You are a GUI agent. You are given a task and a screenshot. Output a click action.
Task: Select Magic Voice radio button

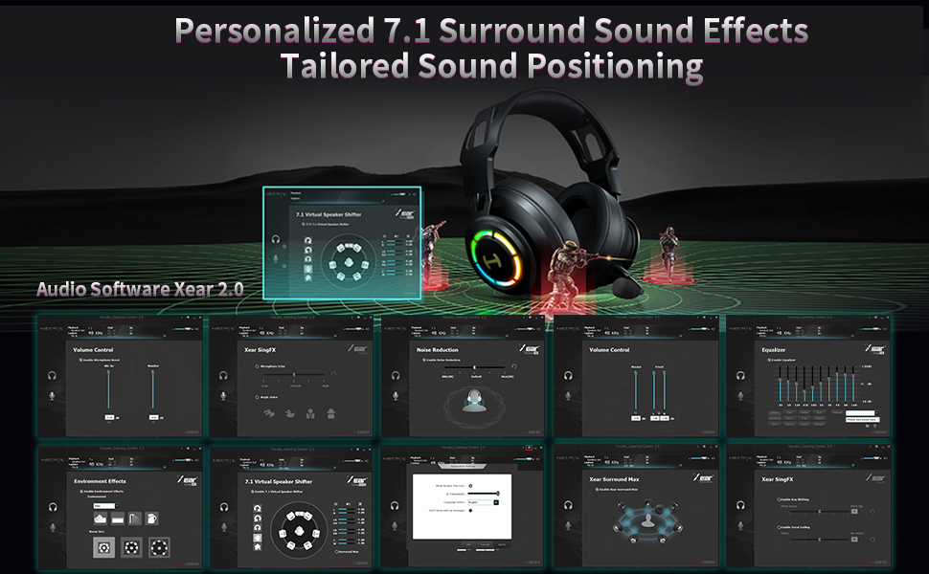pos(257,397)
